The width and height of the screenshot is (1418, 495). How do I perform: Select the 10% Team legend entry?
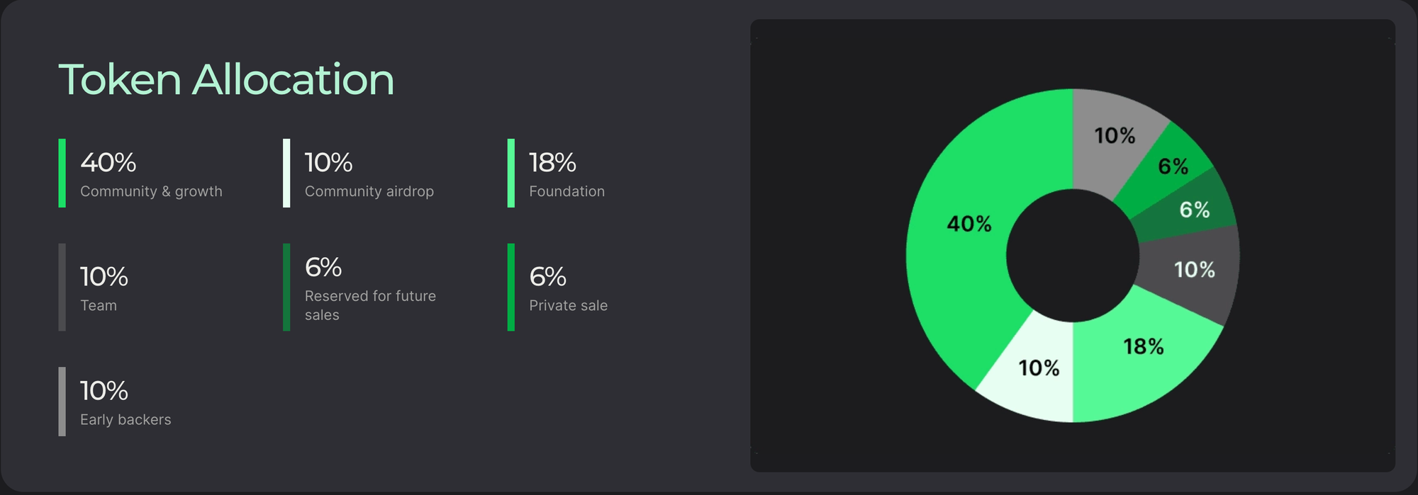[94, 288]
